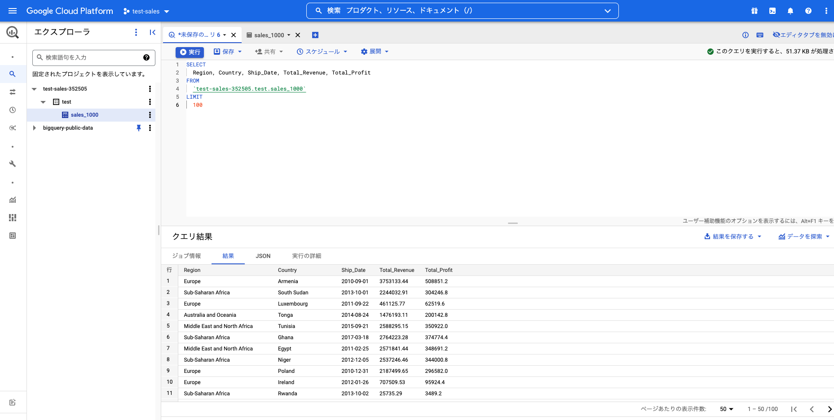The height and width of the screenshot is (420, 834).
Task: Open the Data transfers sidebar icon
Action: tap(13, 92)
